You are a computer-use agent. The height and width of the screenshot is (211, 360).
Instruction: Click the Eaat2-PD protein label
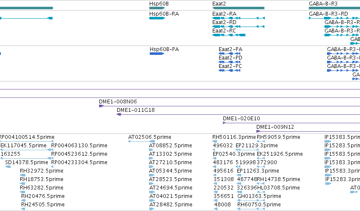(x=230, y=58)
